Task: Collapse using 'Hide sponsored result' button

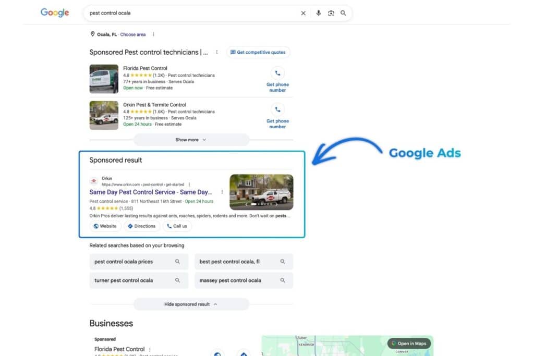Action: click(x=191, y=304)
